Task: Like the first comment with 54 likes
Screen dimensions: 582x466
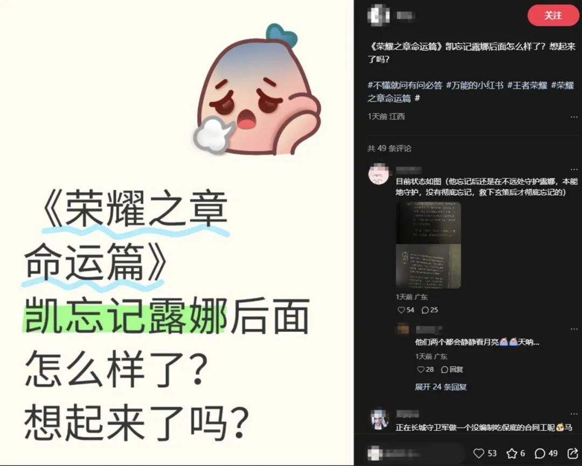Action: click(401, 310)
